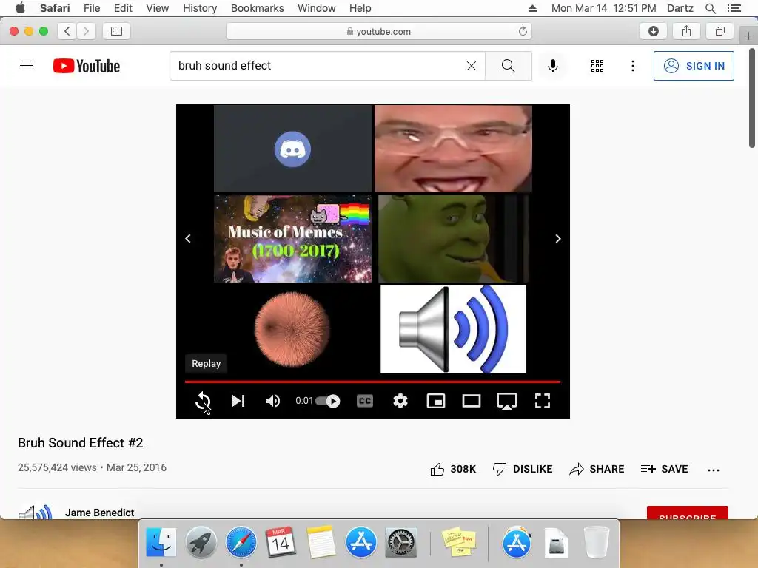Go to the YouTube home logo
758x568 pixels.
(x=87, y=66)
